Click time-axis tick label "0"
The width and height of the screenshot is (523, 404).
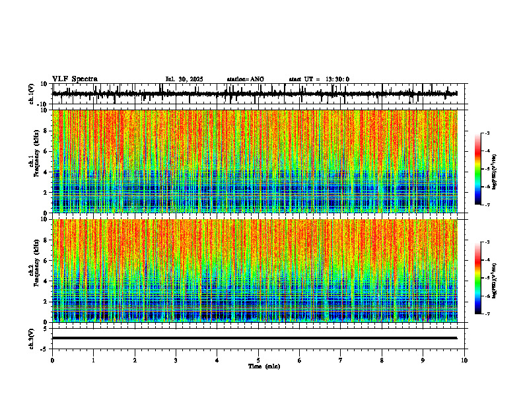tap(52, 360)
